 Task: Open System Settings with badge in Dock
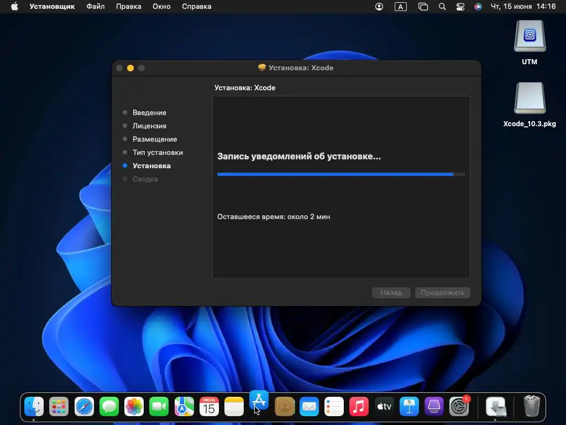click(x=459, y=407)
